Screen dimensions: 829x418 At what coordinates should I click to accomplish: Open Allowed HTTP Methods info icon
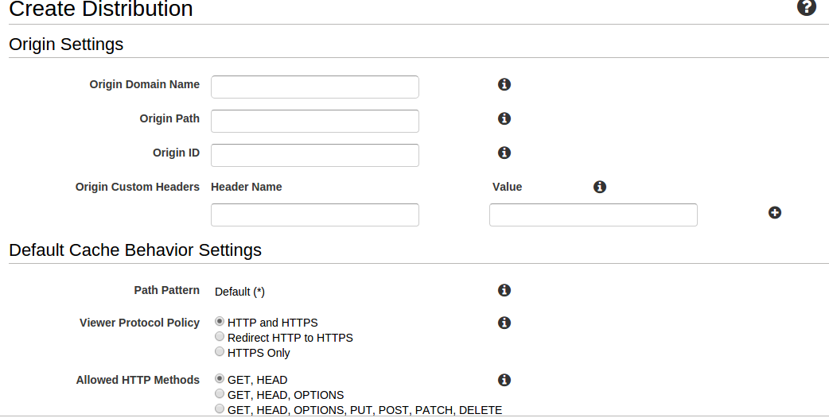point(504,380)
